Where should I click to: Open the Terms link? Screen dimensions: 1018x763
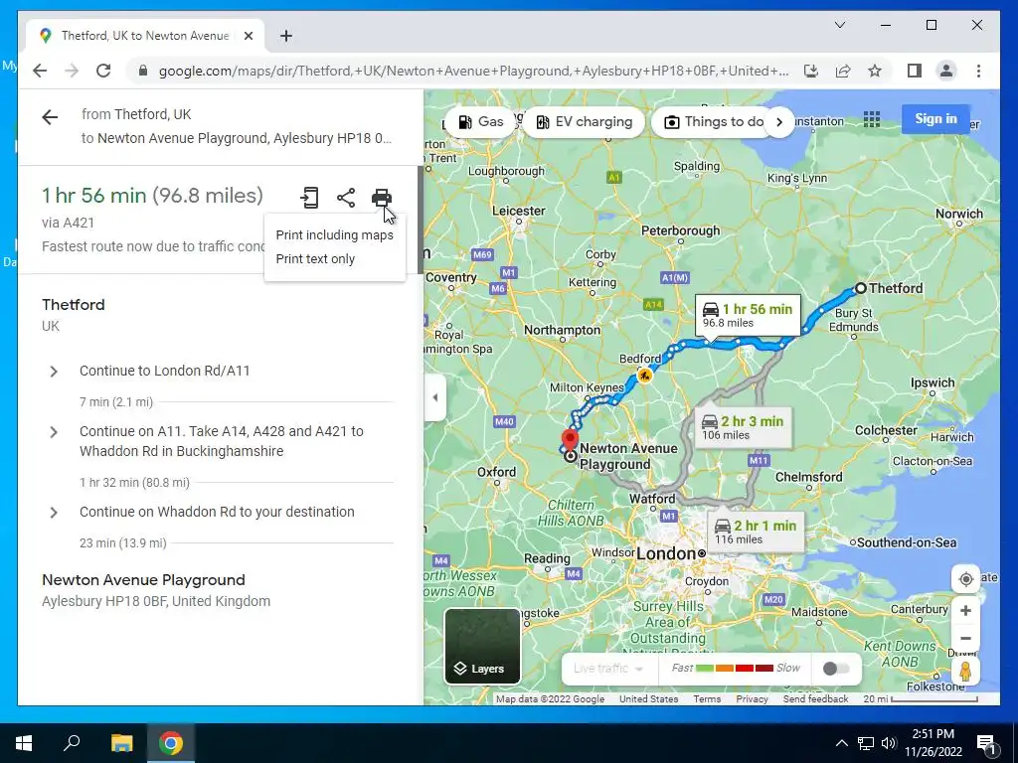click(x=707, y=698)
